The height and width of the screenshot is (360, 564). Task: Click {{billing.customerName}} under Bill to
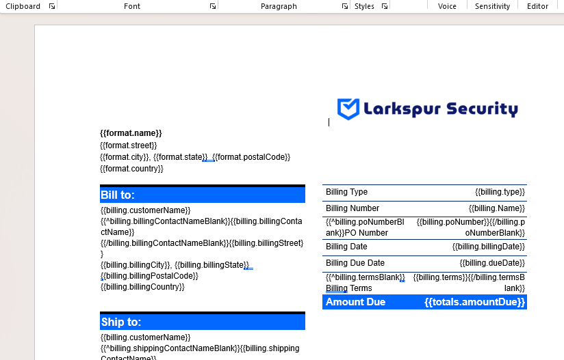pos(145,210)
